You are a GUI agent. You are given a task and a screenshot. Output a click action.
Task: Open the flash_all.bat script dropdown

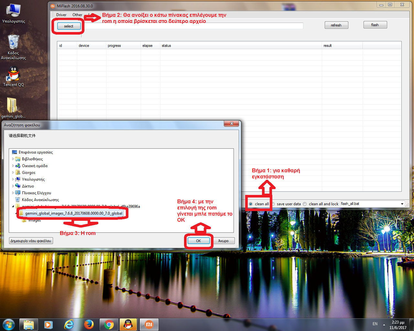(402, 204)
